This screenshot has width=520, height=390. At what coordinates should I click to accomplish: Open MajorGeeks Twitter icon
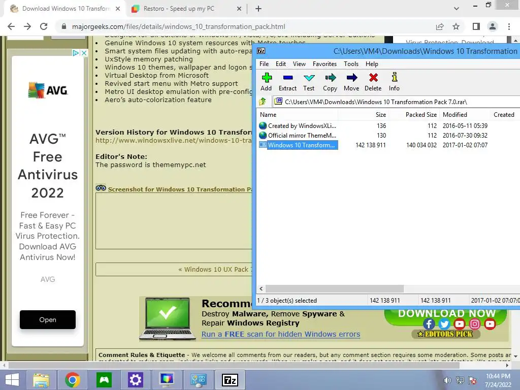(x=444, y=323)
